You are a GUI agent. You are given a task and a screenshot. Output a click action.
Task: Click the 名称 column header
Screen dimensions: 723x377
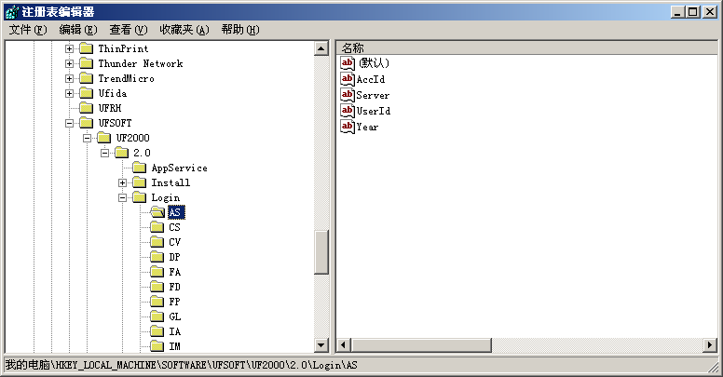(x=527, y=47)
